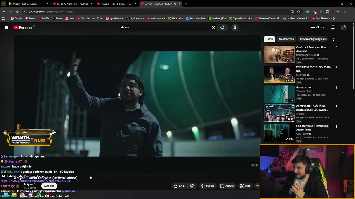This screenshot has width=355, height=199.
Task: Dislike the video
Action: (192, 186)
